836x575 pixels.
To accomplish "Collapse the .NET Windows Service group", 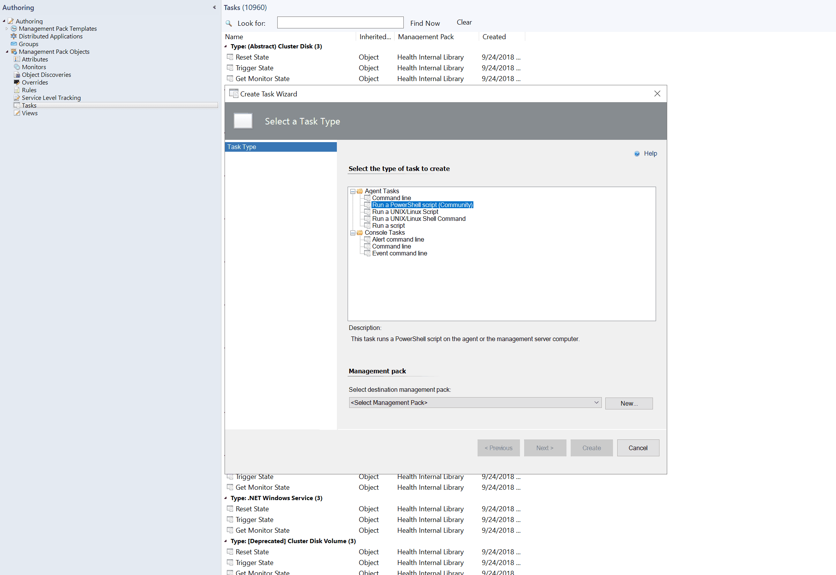I will point(226,498).
